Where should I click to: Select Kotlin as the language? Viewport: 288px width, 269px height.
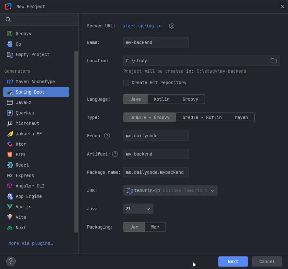162,99
